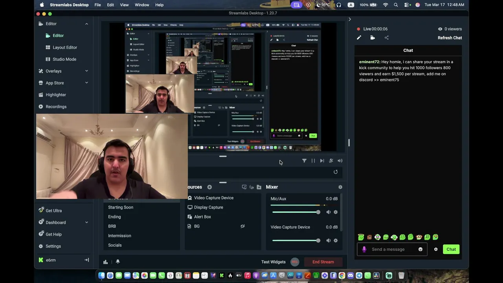503x283 pixels.
Task: Click Get Ultra in sidebar
Action: coord(53,211)
